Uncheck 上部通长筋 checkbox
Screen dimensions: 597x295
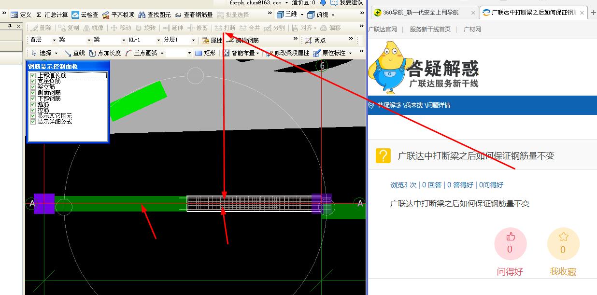tap(33, 75)
